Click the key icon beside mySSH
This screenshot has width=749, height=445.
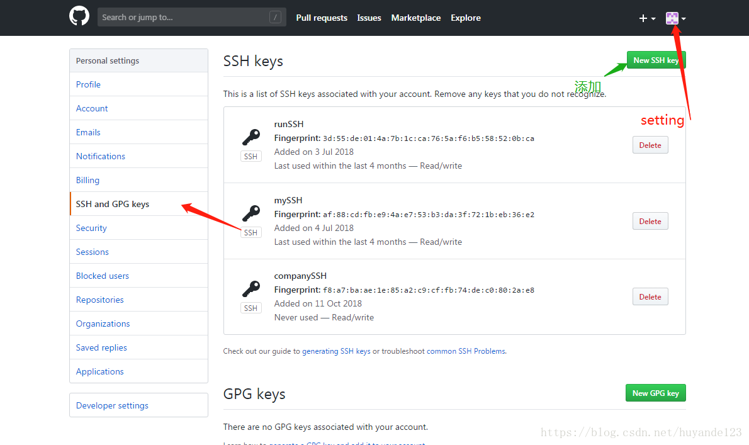(x=251, y=213)
